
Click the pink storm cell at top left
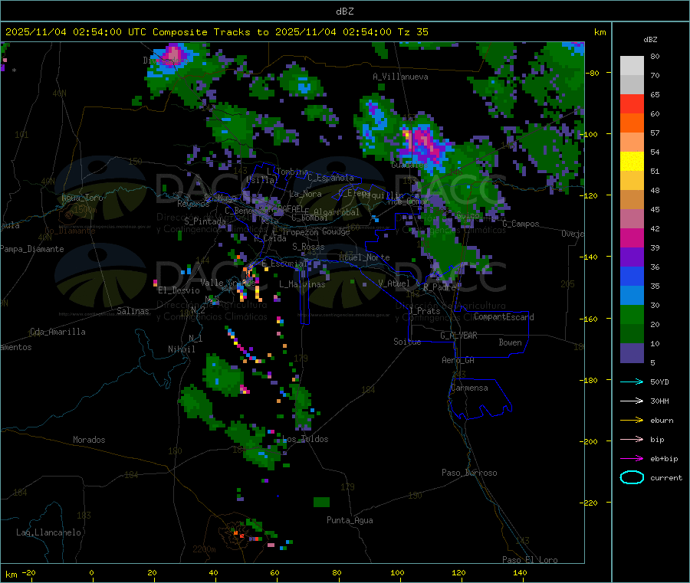tap(175, 55)
